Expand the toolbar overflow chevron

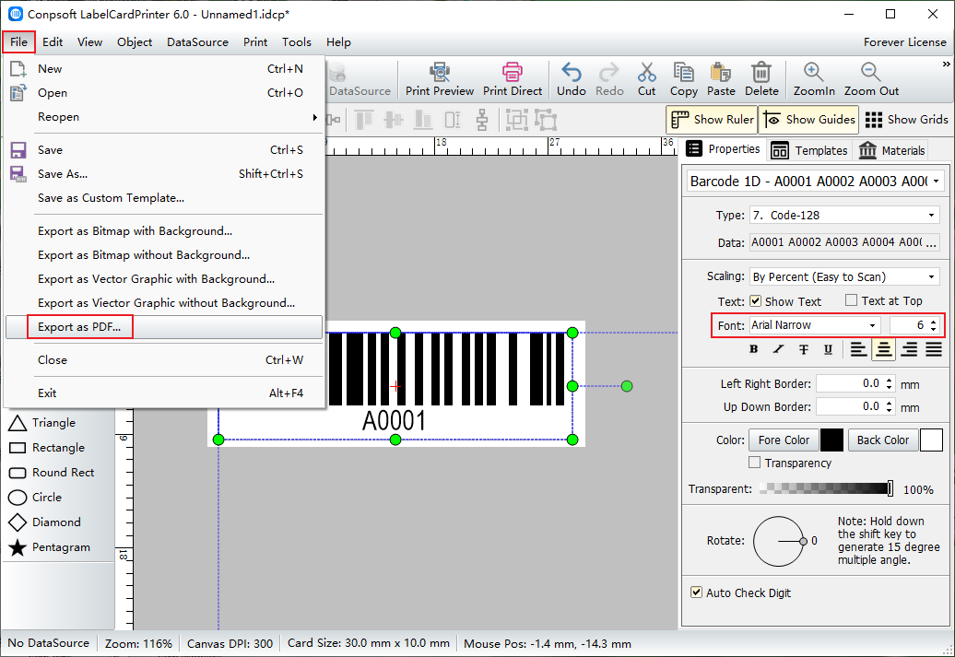(946, 64)
